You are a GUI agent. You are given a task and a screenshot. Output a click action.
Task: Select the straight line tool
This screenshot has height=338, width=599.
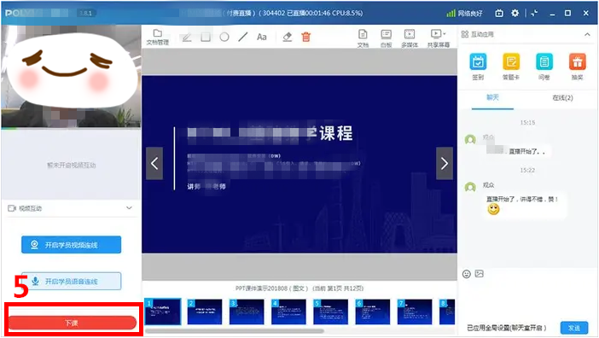point(243,37)
